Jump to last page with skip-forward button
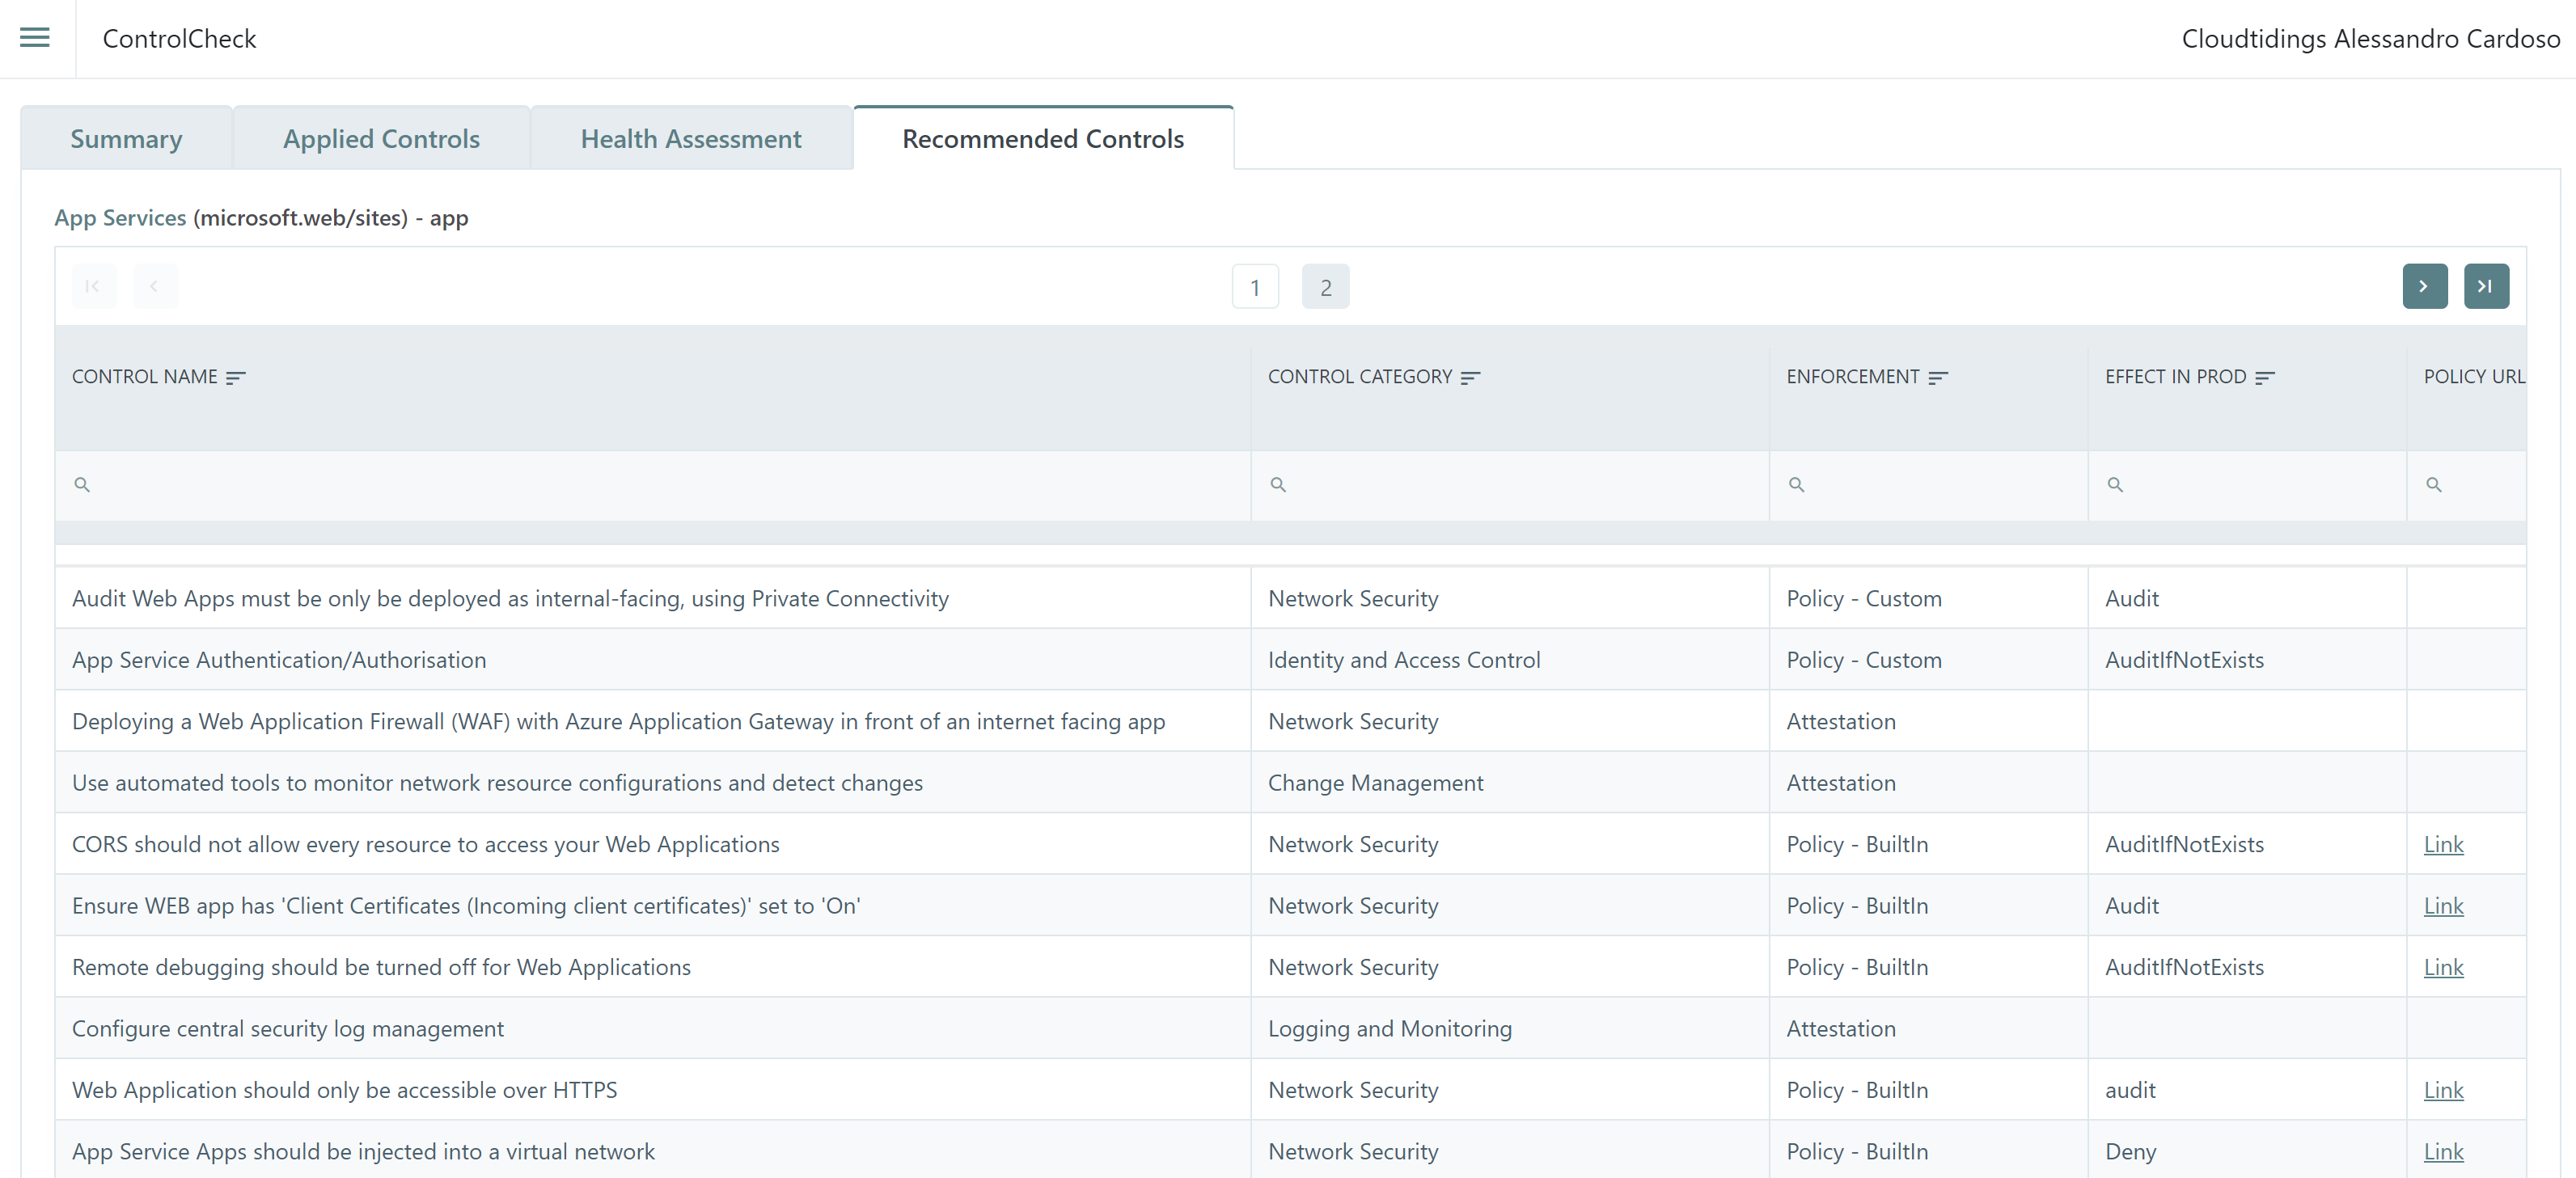2576x1178 pixels. point(2485,287)
